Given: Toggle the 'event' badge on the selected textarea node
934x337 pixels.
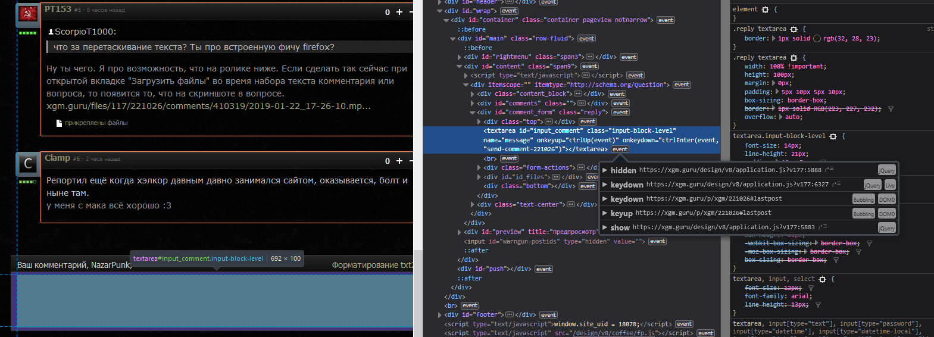Looking at the screenshot, I should (x=620, y=149).
